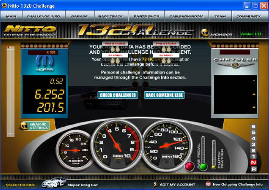
Task: Open GRAPHIC SETTINGS button
Action: click(x=38, y=126)
